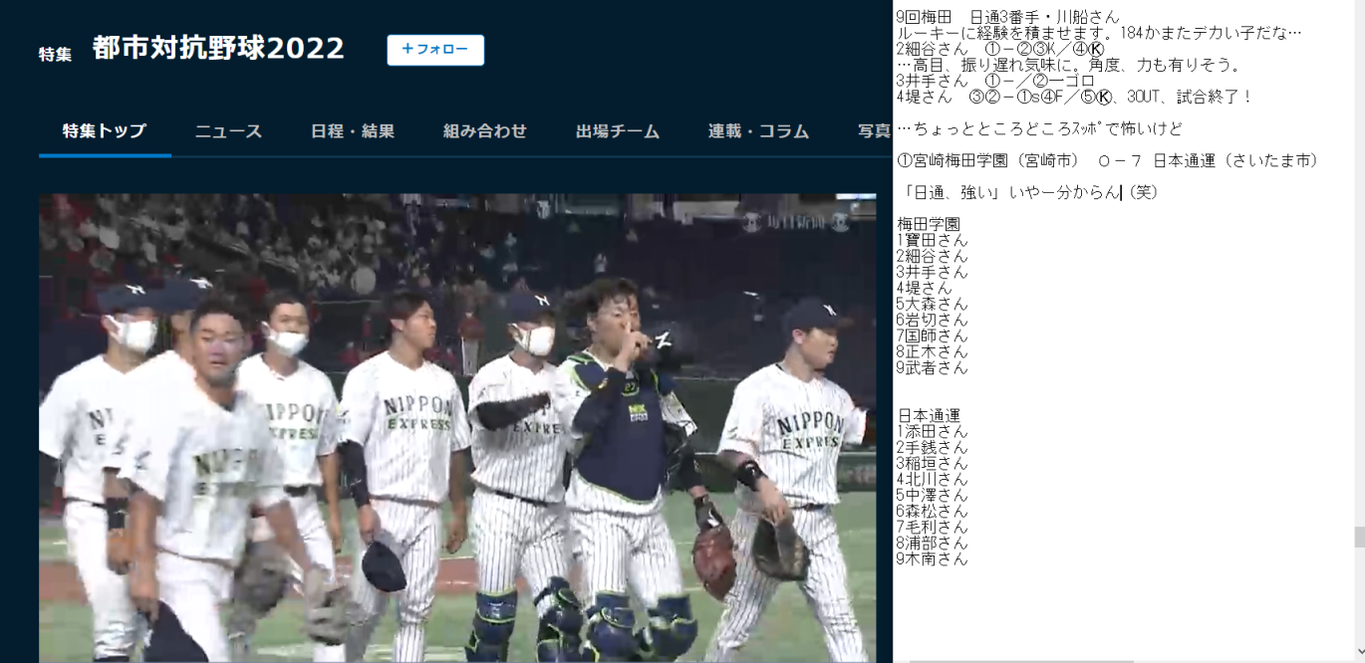Image resolution: width=1365 pixels, height=663 pixels.
Task: Click 4北川さん in the lineup
Action: pos(932,479)
